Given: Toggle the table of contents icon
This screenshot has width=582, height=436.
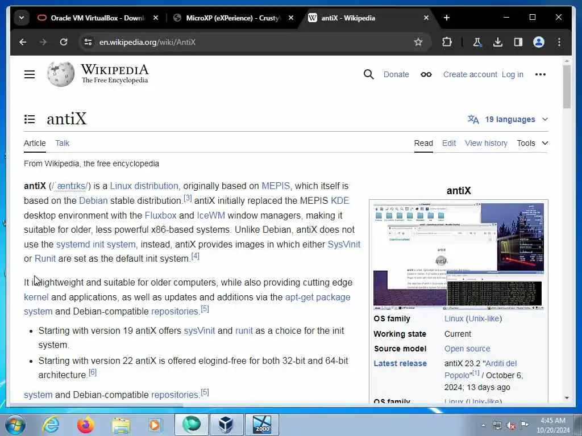Looking at the screenshot, I should click(30, 119).
